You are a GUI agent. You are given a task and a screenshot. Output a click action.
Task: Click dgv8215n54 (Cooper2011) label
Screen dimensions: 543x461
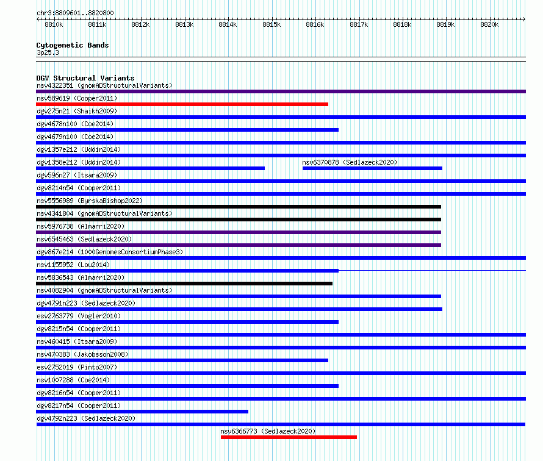pyautogui.click(x=79, y=329)
